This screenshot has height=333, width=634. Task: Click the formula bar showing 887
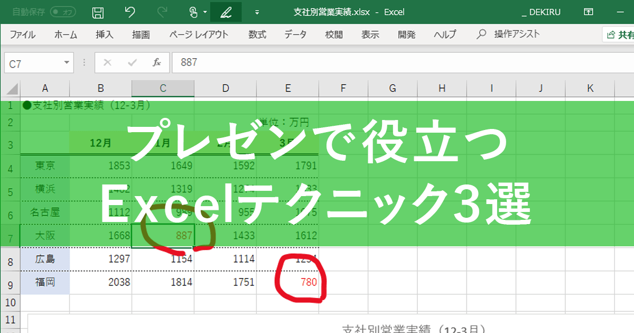[x=403, y=62]
